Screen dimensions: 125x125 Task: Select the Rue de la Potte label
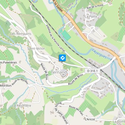coord(95,7)
